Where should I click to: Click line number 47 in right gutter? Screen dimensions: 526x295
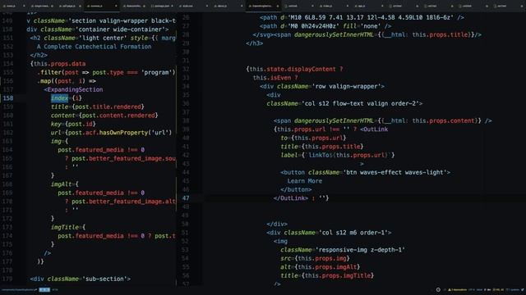[x=186, y=198]
